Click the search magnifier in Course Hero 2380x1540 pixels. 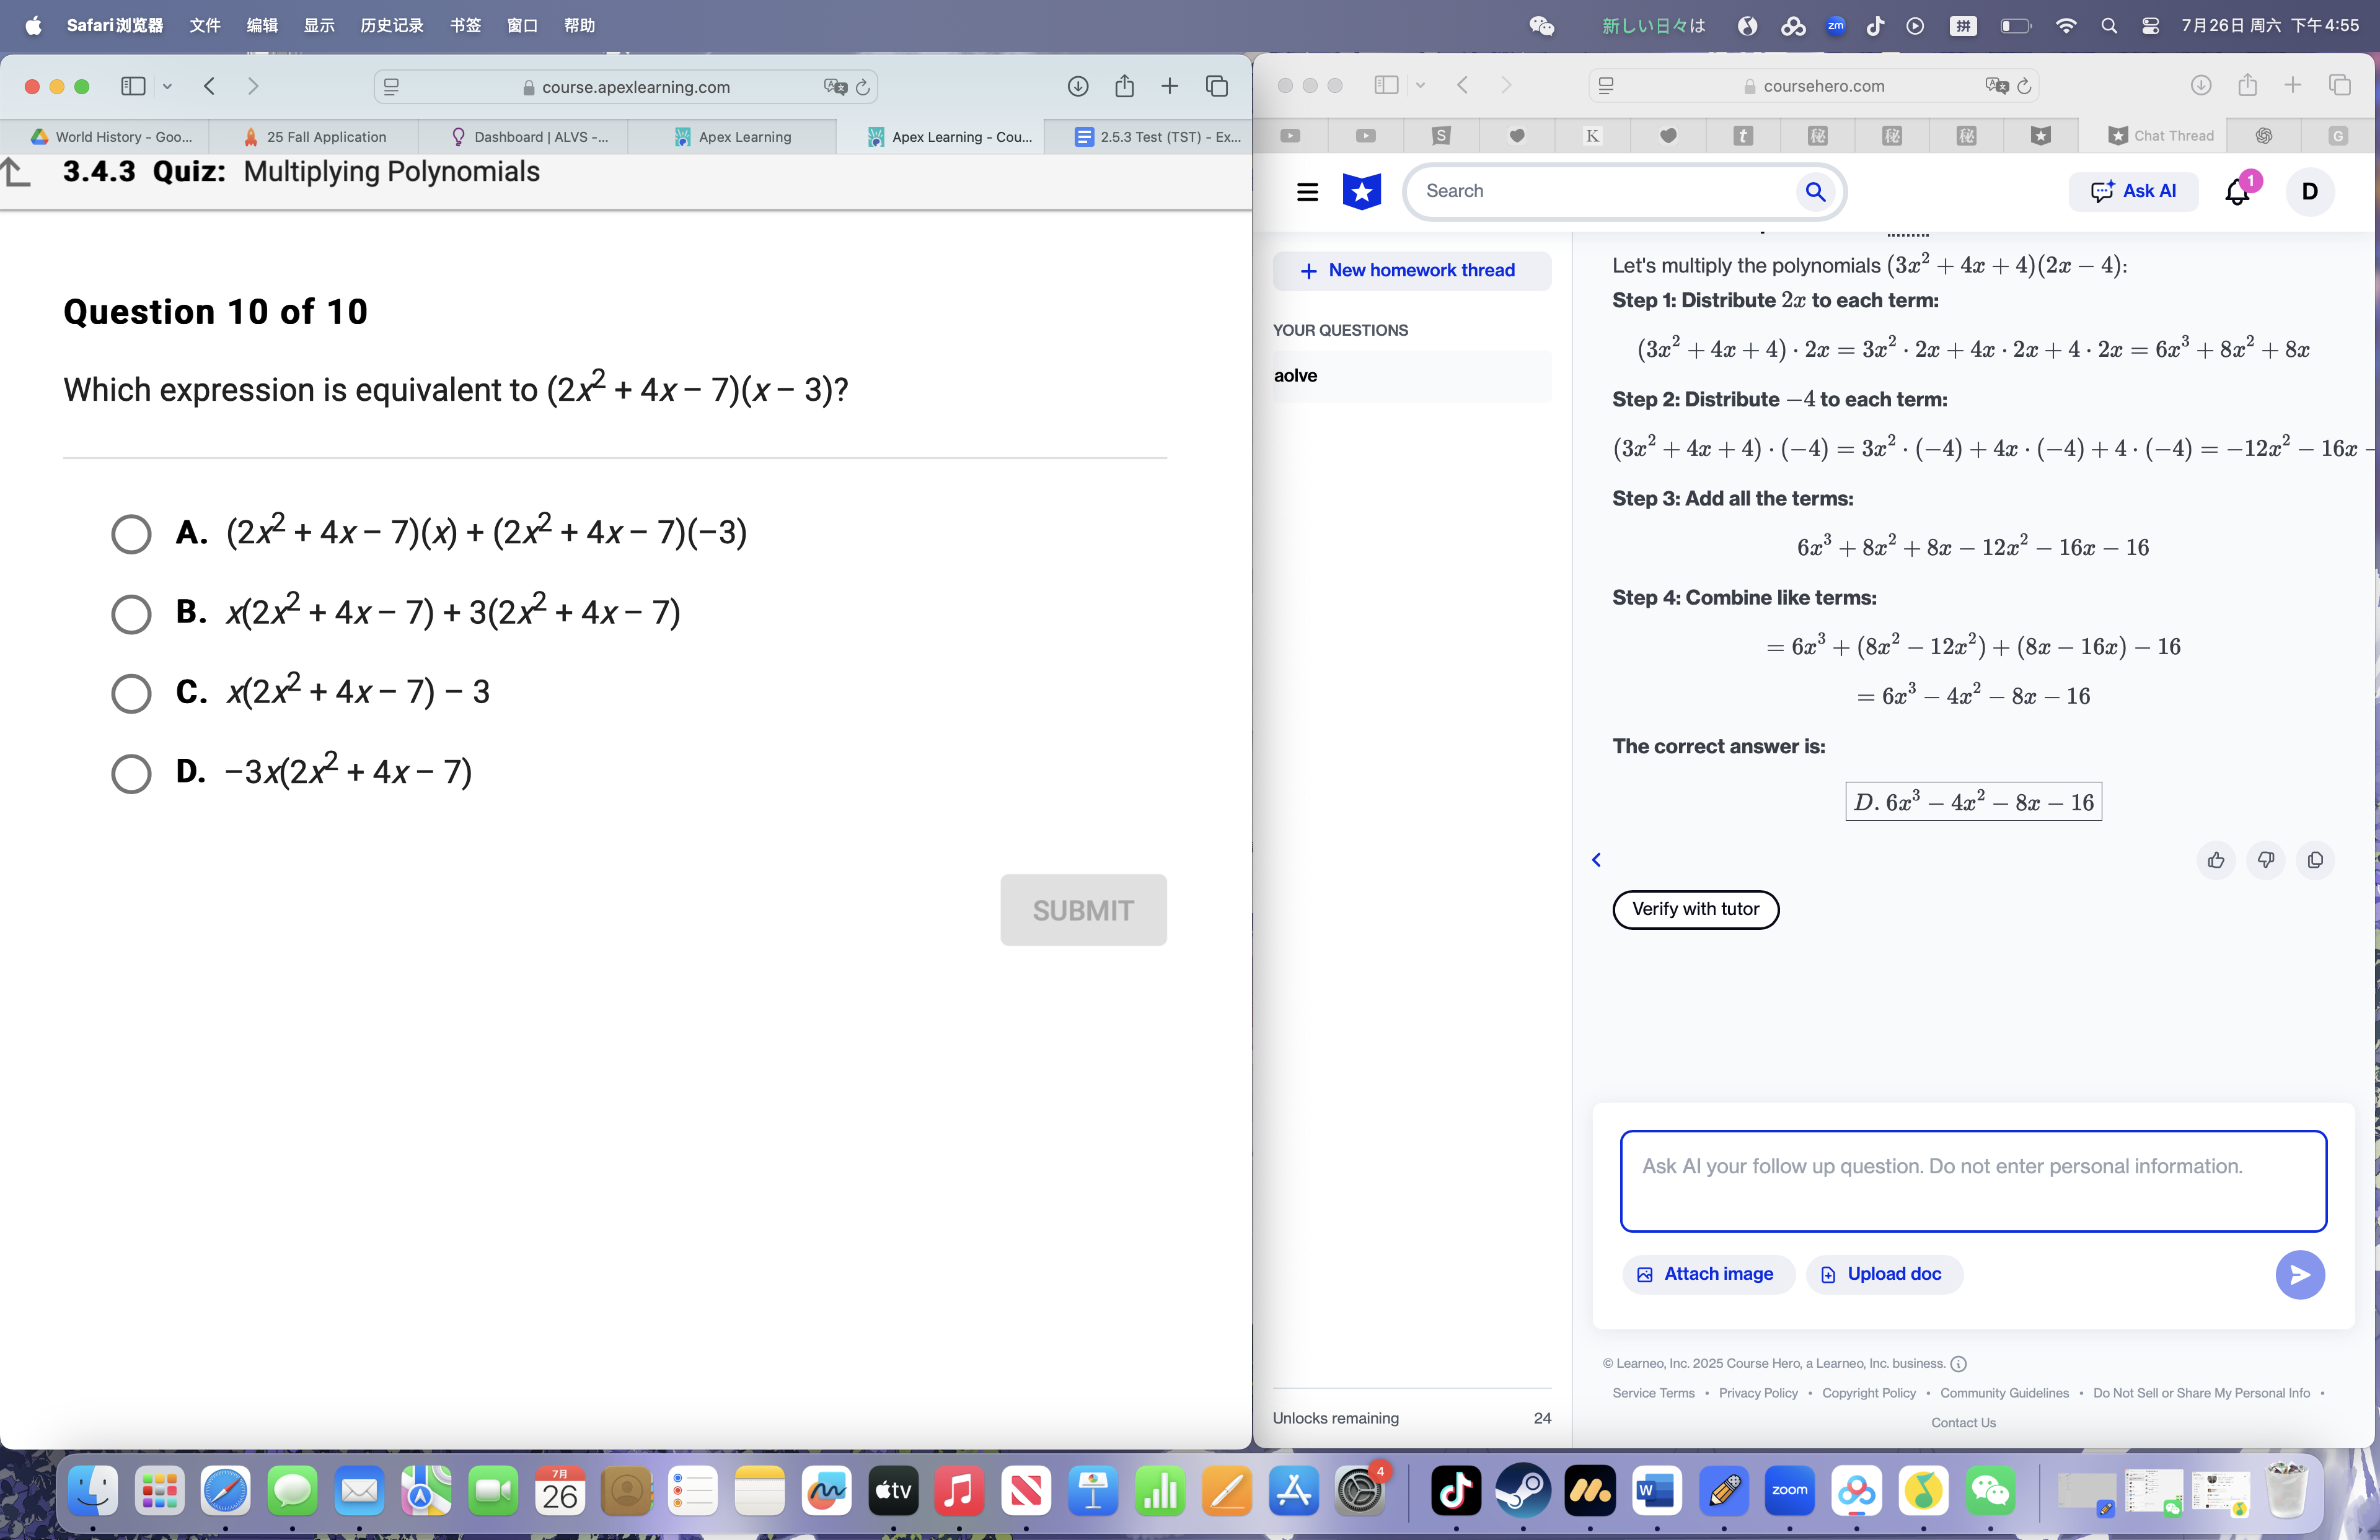click(1815, 191)
